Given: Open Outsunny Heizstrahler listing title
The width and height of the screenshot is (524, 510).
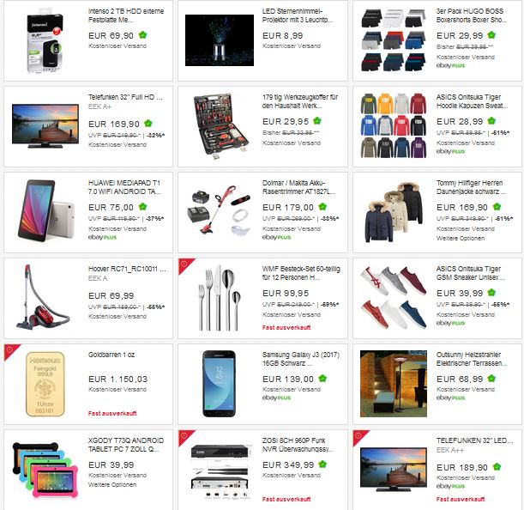Looking at the screenshot, I should (472, 359).
